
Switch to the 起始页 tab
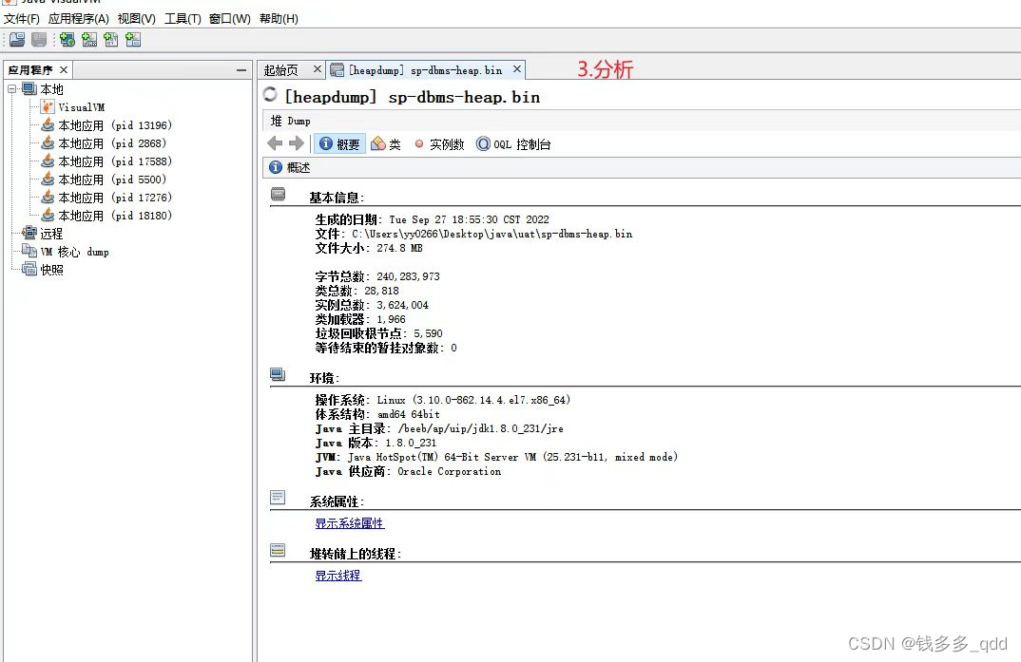(x=282, y=68)
